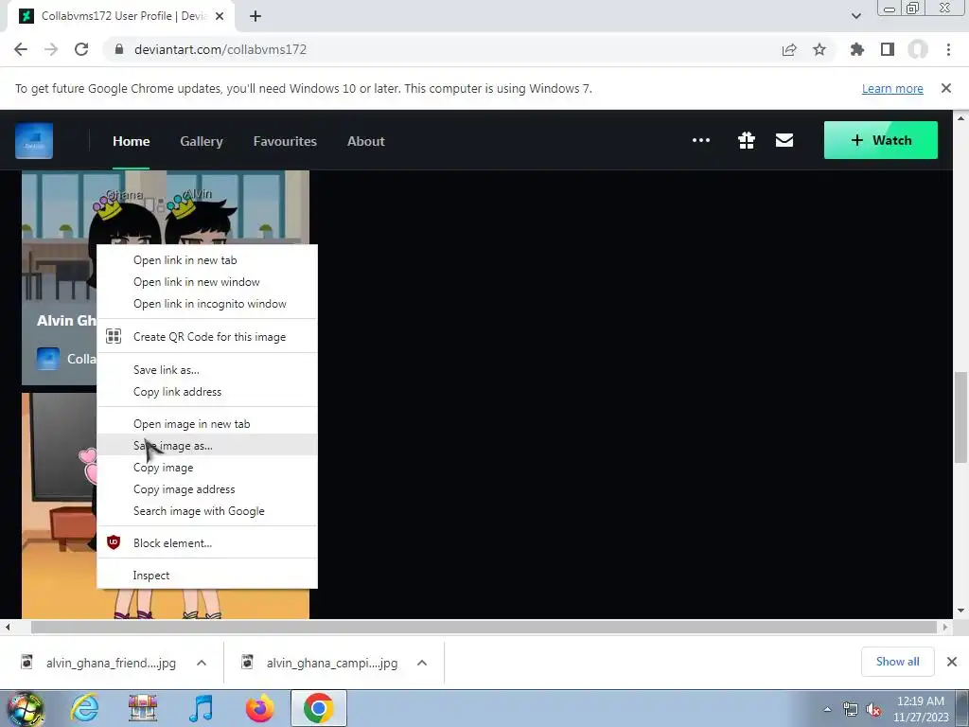Open the Chrome profile avatar
This screenshot has width=969, height=727.
(918, 49)
